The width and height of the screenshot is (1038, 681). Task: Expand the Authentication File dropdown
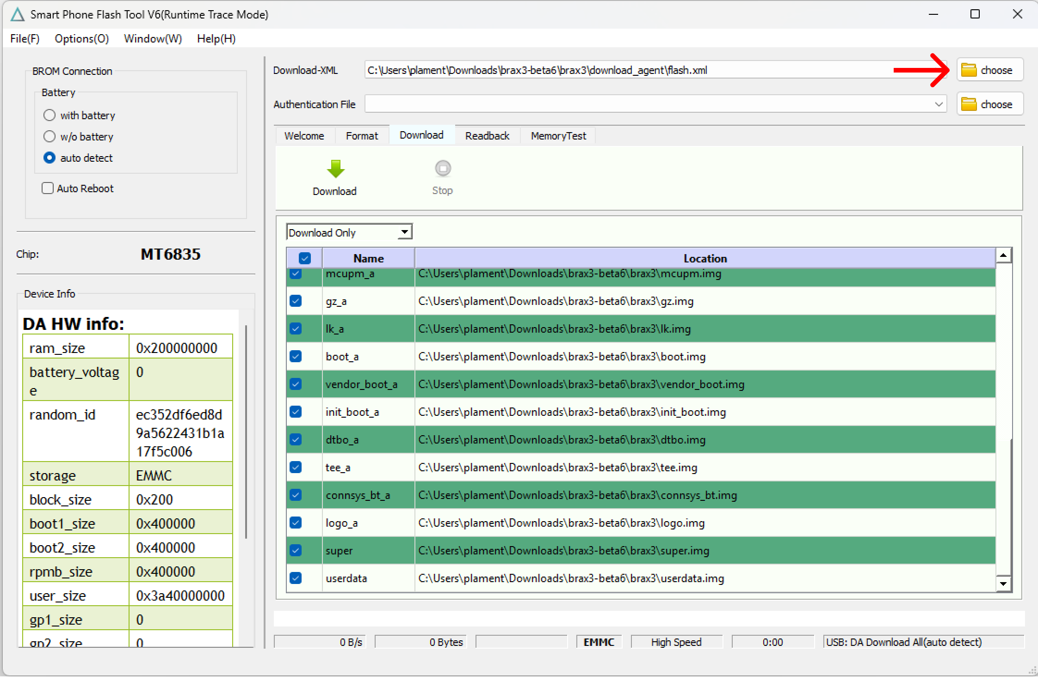939,104
